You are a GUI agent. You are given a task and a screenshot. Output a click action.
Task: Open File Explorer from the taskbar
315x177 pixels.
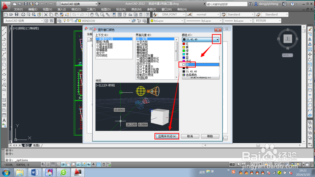(x=20, y=172)
